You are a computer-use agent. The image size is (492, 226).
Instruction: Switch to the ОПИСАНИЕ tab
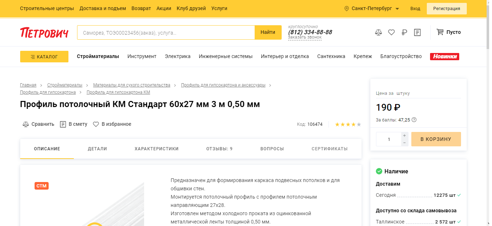[47, 149]
